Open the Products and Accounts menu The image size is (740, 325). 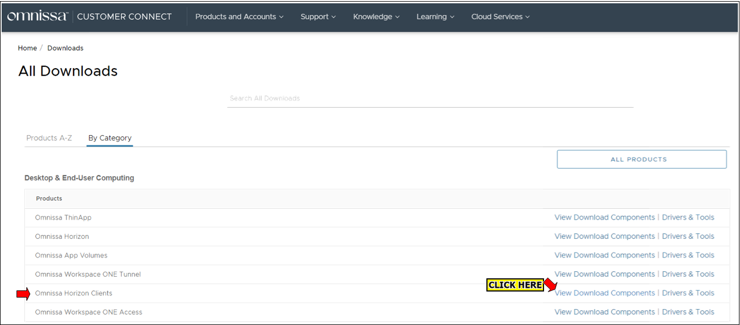pos(239,16)
